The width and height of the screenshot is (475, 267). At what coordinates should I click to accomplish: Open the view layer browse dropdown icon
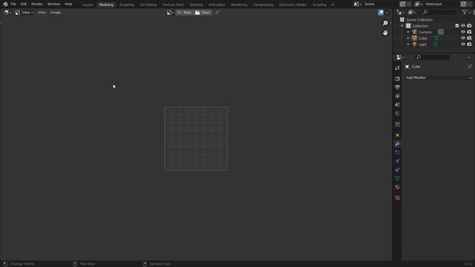(x=419, y=4)
